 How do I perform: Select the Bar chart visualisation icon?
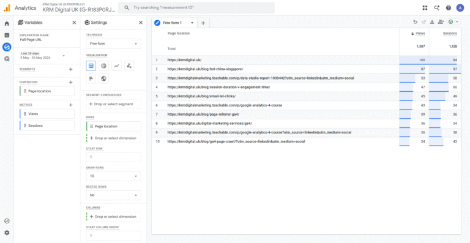pos(91,78)
